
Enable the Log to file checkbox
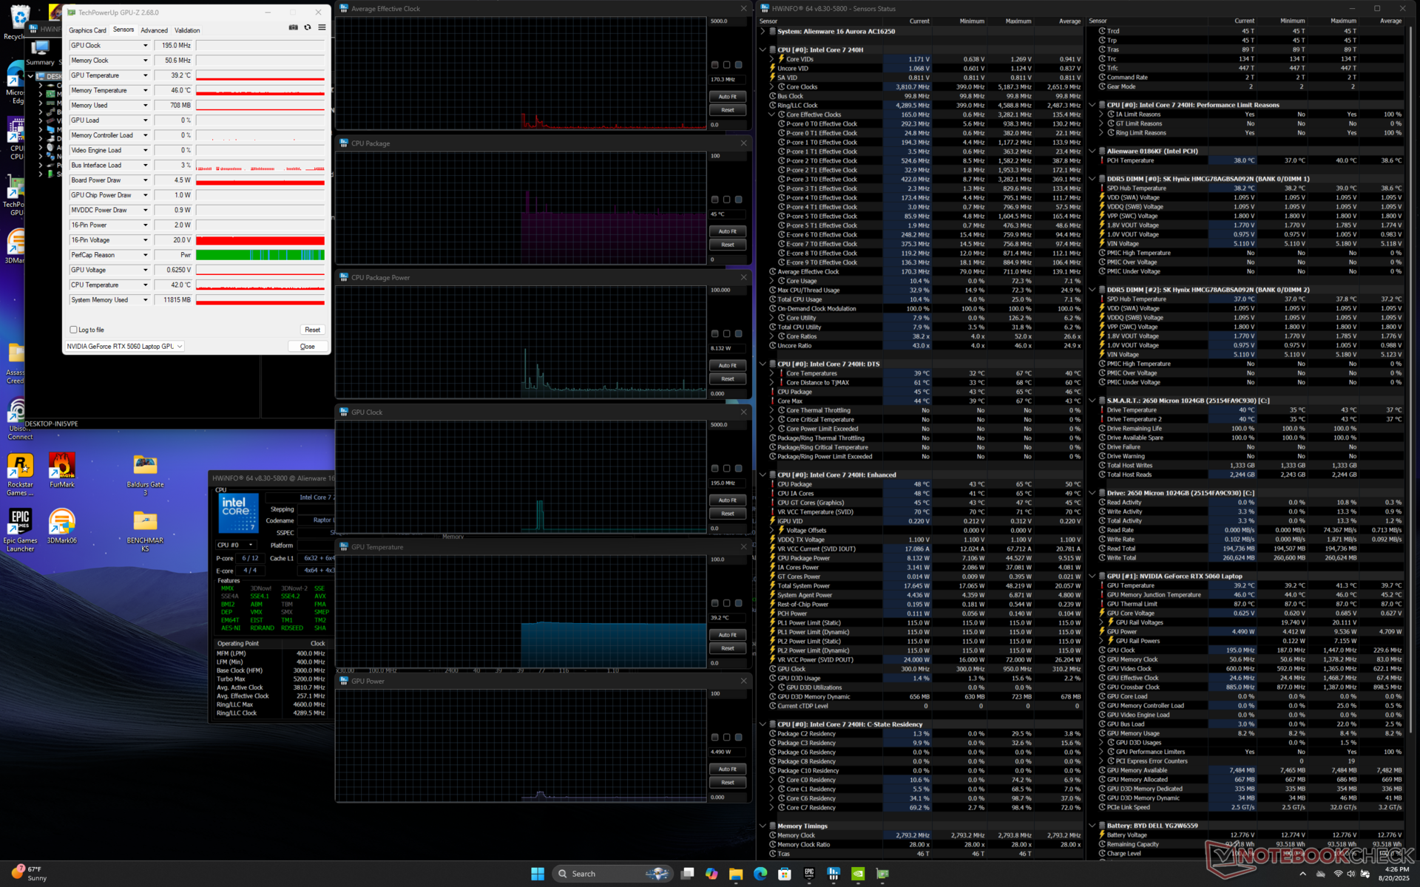pos(73,330)
